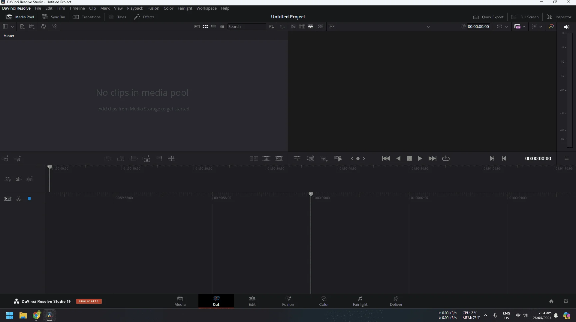
Task: Jump to the previous marker arrow
Action: click(352, 158)
